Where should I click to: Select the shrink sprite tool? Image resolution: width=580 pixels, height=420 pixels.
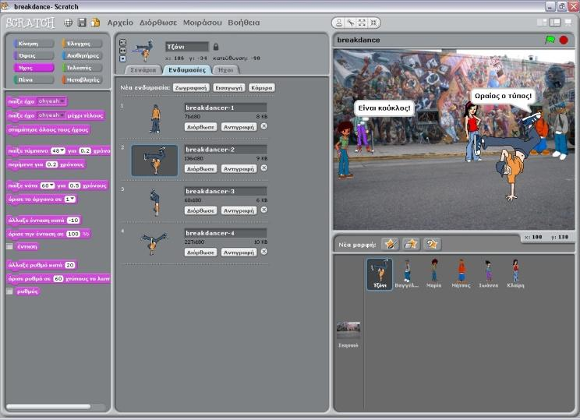pos(373,23)
